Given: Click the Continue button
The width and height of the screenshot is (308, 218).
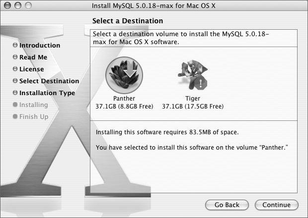Looking at the screenshot, I should [x=277, y=205].
